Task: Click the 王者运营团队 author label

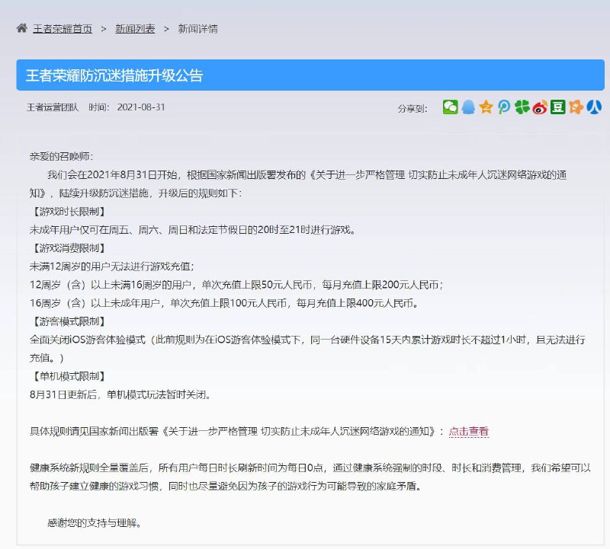Action: click(x=52, y=108)
